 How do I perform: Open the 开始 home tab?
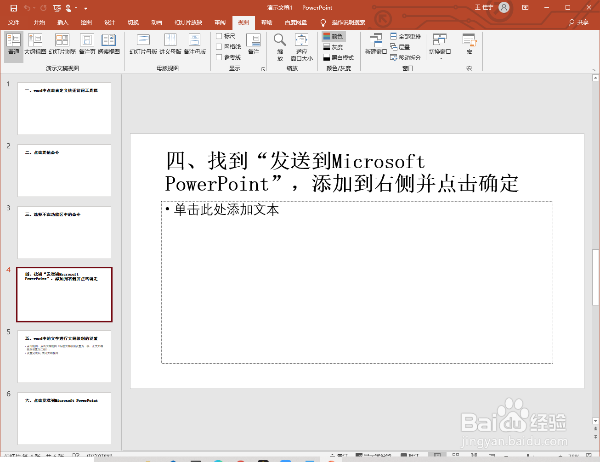(40, 22)
